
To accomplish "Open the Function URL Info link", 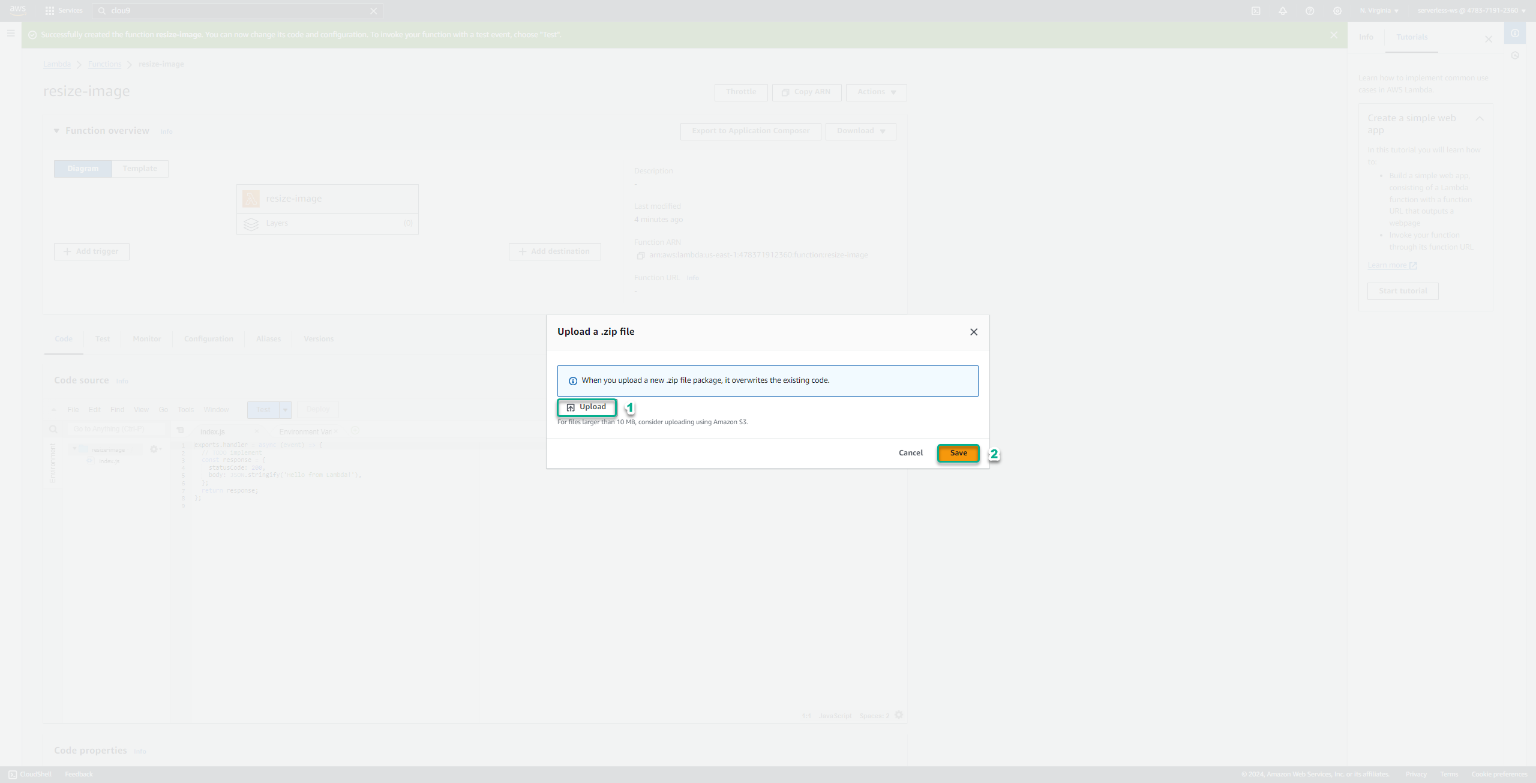I will coord(692,278).
